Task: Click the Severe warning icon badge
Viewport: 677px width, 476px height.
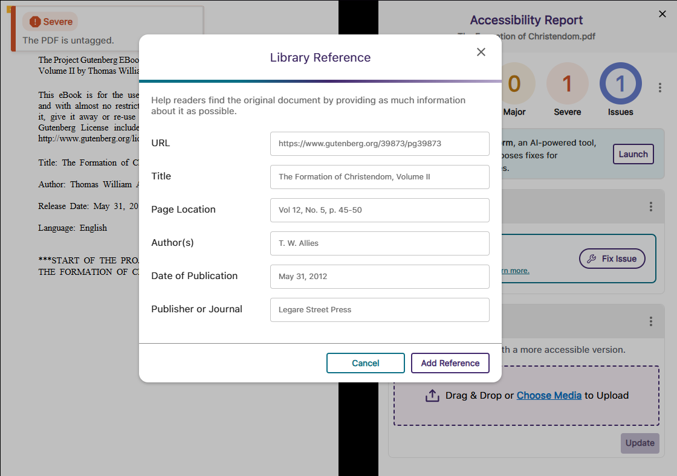Action: coord(35,22)
